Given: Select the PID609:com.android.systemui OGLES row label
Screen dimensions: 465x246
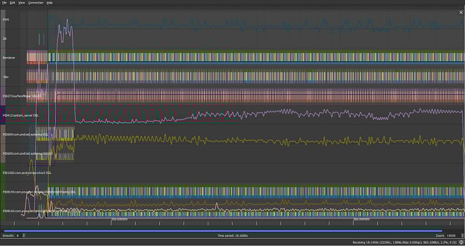Looking at the screenshot, I should (x=27, y=154).
